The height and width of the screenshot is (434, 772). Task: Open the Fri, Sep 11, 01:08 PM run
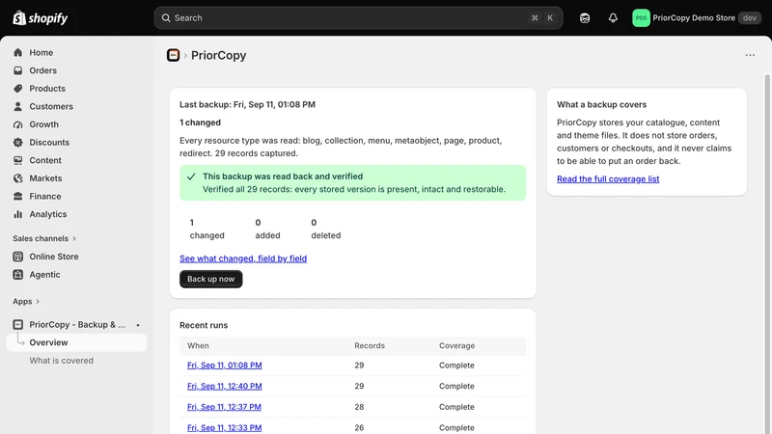(225, 366)
